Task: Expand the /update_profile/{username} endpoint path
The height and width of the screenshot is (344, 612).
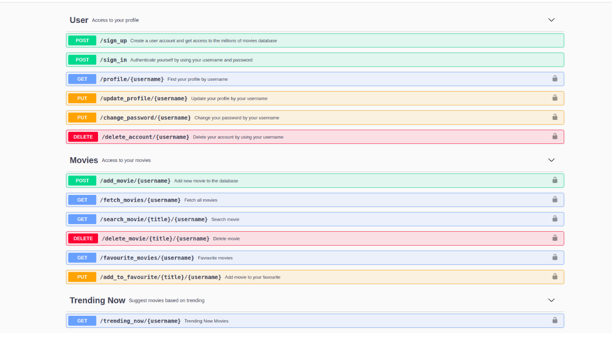Action: [x=143, y=98]
